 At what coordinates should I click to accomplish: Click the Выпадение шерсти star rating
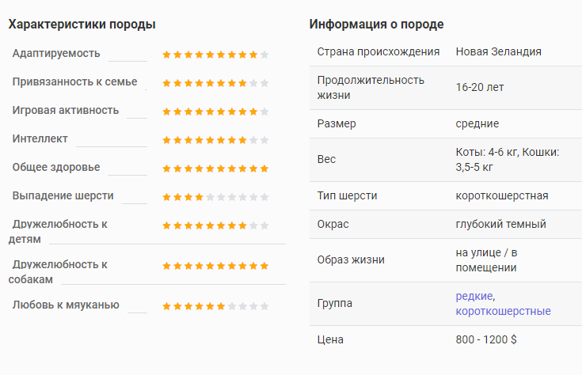coord(215,197)
